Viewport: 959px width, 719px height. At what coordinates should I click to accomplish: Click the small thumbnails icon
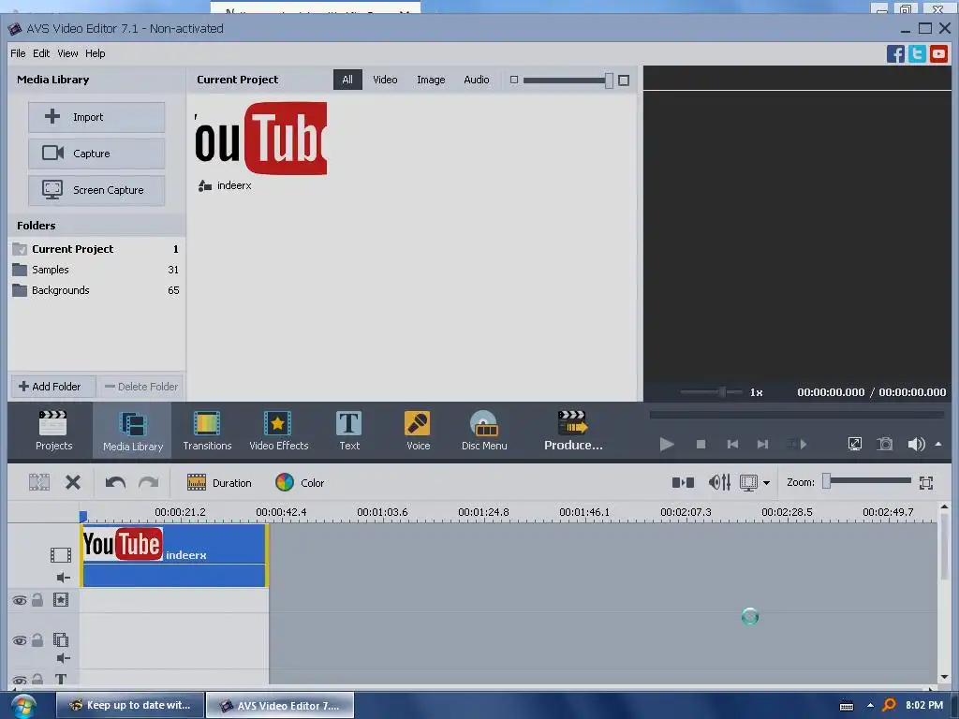point(514,81)
